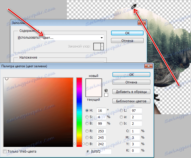The image size is (191, 158).
Task: Close the Палитра цветов dialog
Action: [148, 66]
